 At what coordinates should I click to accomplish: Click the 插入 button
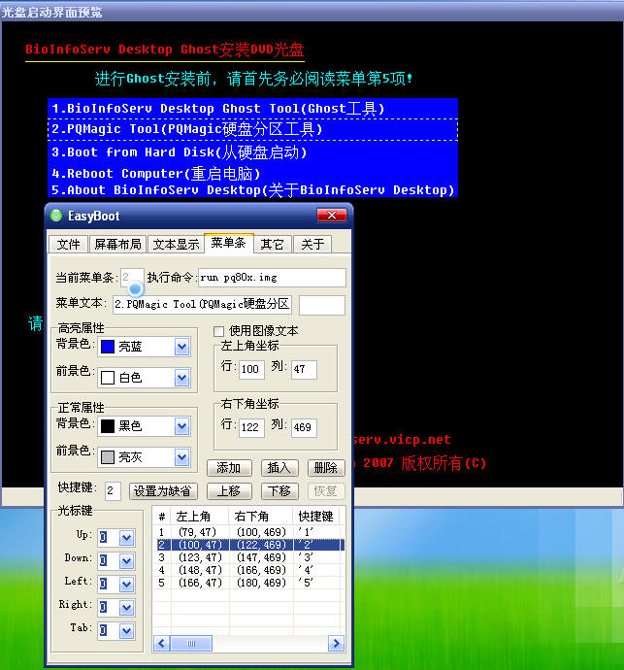tap(279, 468)
